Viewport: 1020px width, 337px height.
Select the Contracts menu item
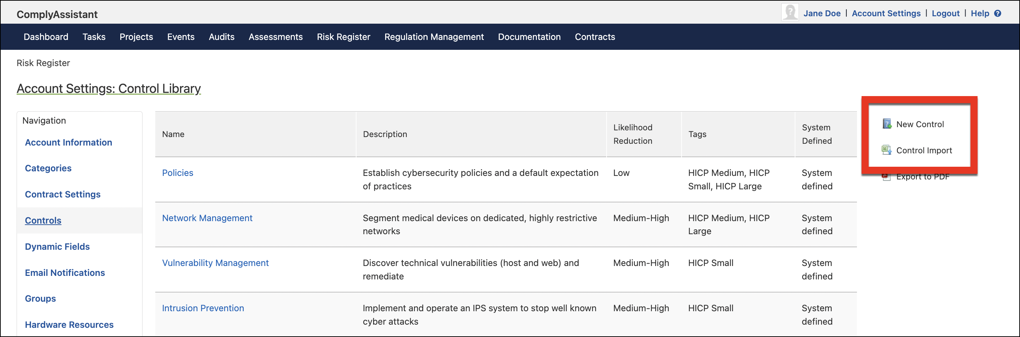tap(595, 36)
